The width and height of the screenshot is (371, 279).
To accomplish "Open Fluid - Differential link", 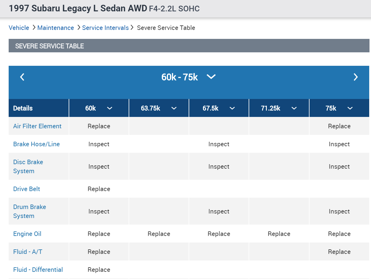I will point(38,270).
